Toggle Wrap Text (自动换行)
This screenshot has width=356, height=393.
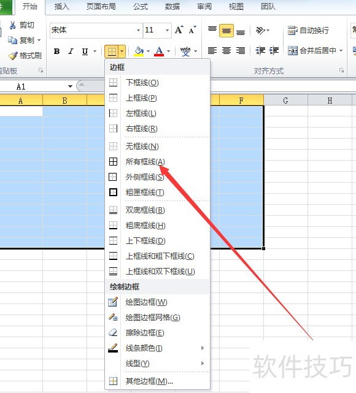click(308, 30)
